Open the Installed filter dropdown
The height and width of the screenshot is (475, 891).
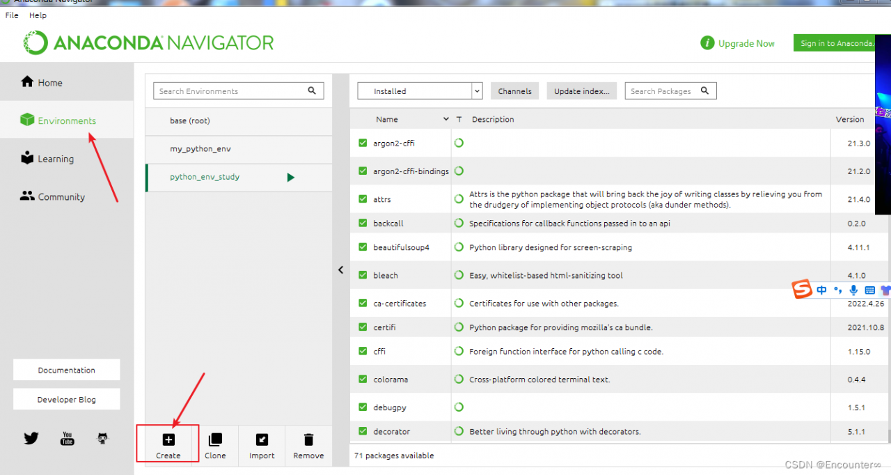[420, 91]
